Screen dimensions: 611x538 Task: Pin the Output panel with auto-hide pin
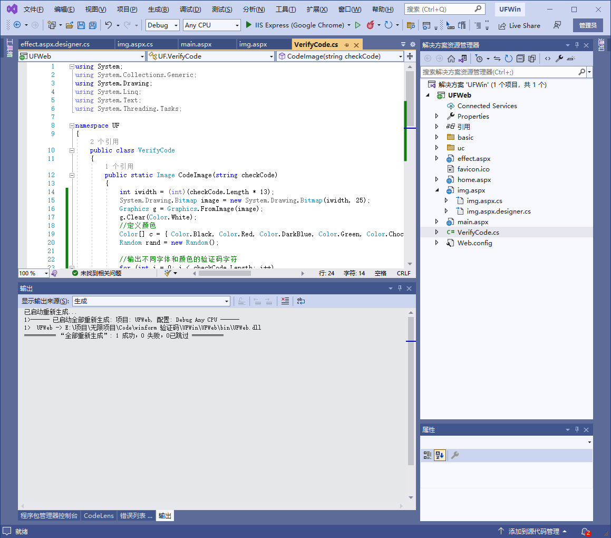400,288
